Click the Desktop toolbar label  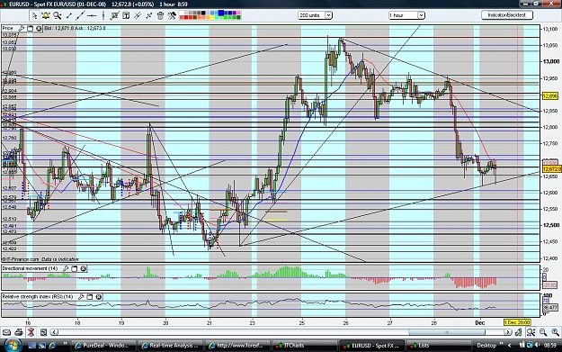click(486, 345)
